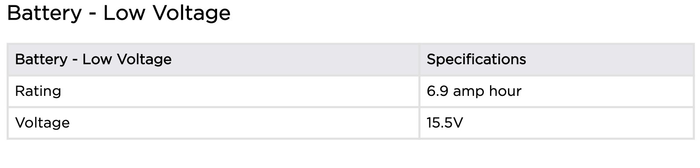Select the Battery - Low Voltage table header cell
Screen dimensions: 700x168
(x=214, y=59)
